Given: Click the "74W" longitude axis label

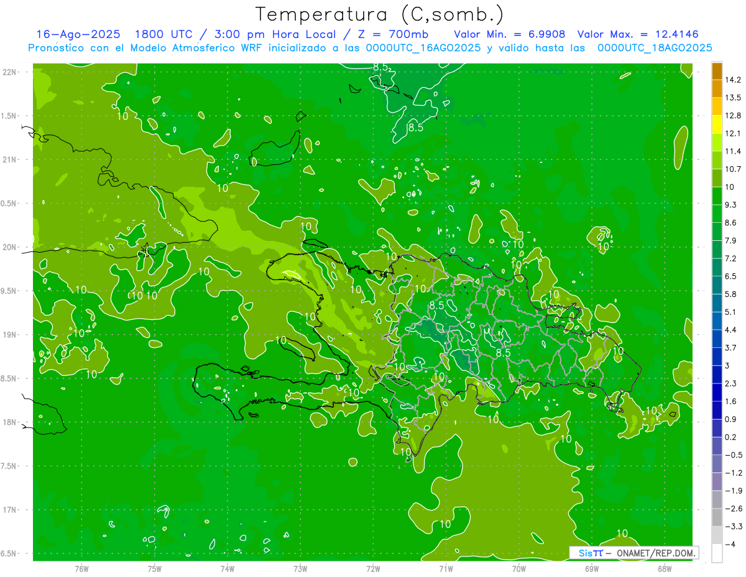Looking at the screenshot, I should 228,569.
